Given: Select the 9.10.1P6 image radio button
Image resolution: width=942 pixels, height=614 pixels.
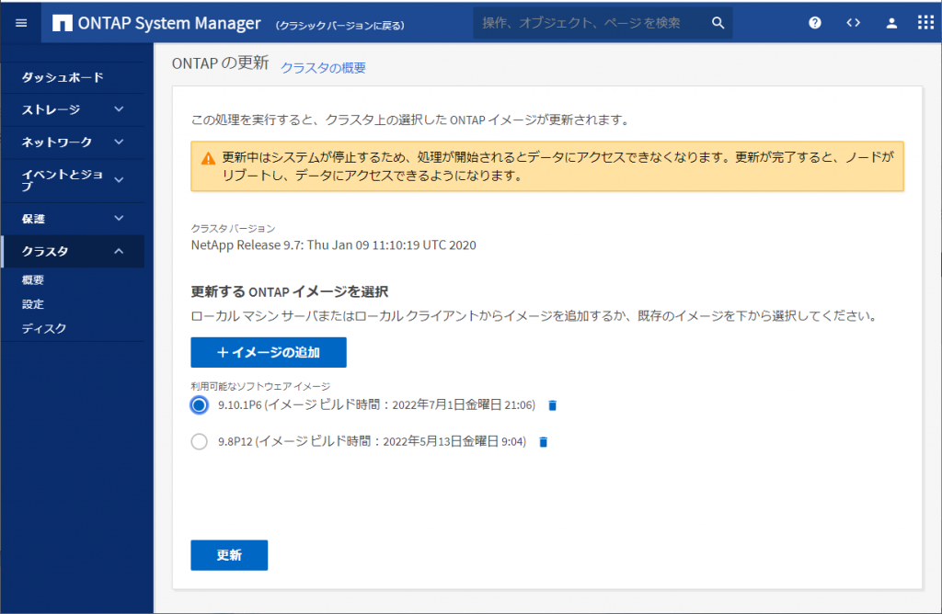Looking at the screenshot, I should (x=200, y=405).
